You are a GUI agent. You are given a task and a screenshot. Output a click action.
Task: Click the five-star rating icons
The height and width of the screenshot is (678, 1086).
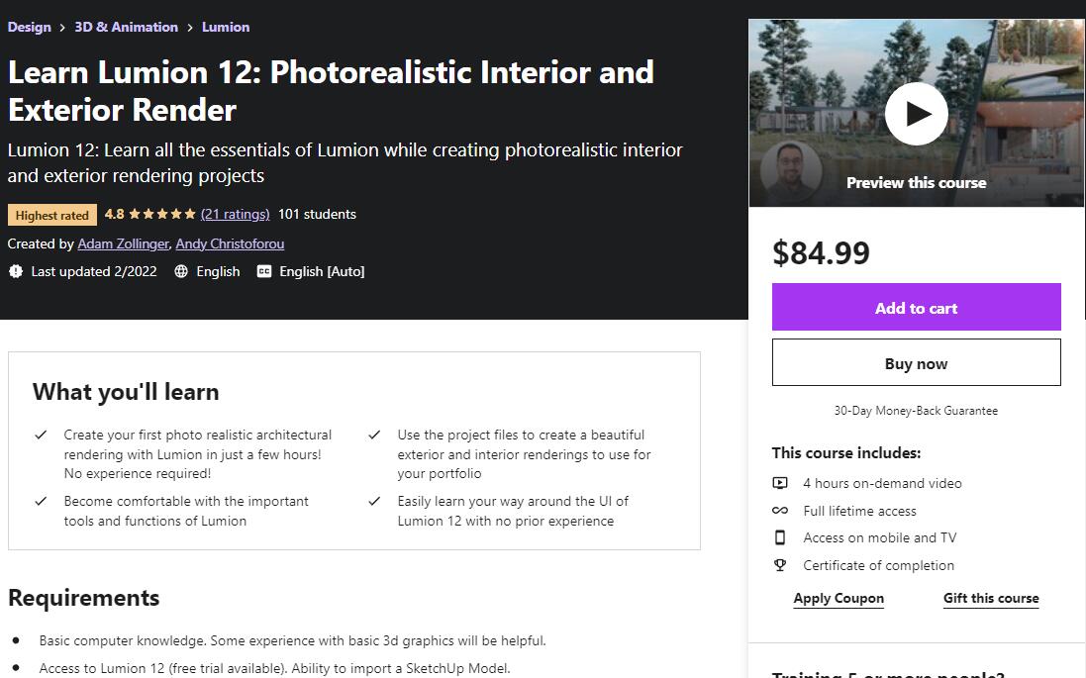[162, 214]
